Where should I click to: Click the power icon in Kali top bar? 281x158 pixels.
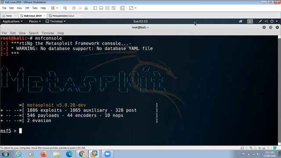272,22
